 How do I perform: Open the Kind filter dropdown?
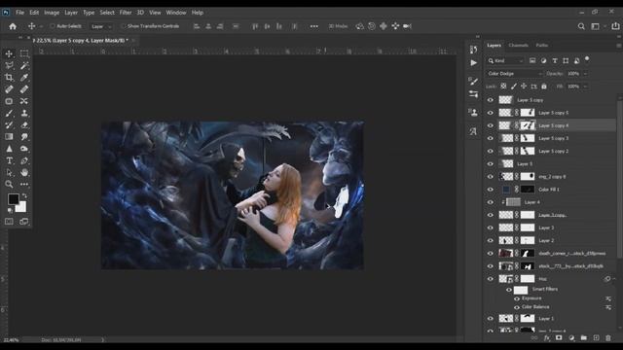click(x=506, y=60)
